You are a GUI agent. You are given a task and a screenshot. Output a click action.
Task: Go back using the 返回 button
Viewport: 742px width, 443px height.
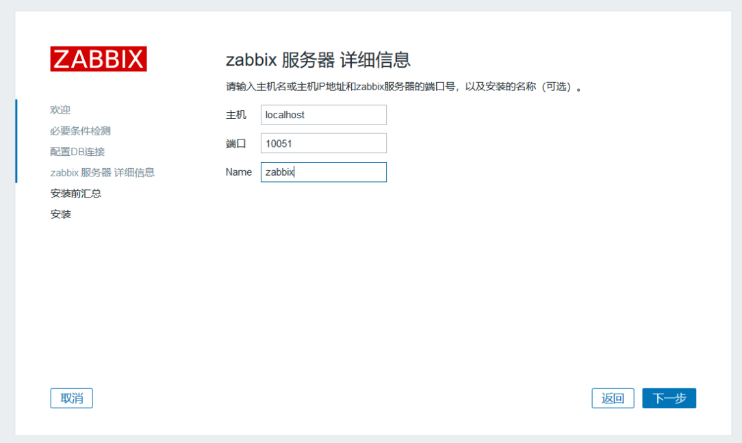click(x=613, y=398)
